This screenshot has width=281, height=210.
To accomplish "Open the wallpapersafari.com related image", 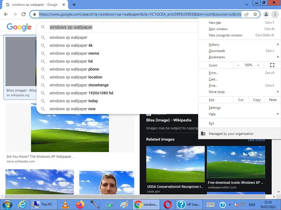I will [236, 162].
